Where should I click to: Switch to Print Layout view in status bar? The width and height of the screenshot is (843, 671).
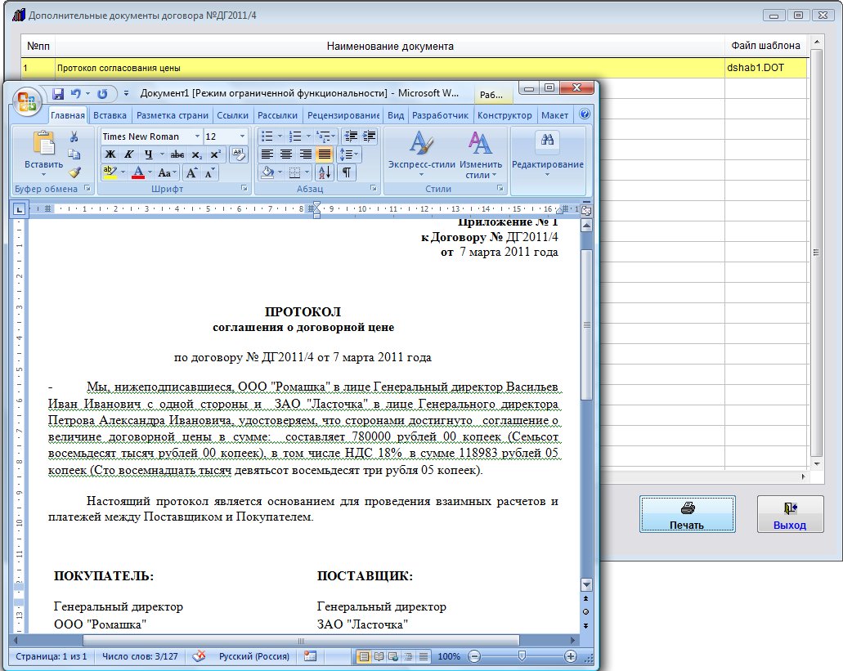click(x=364, y=656)
